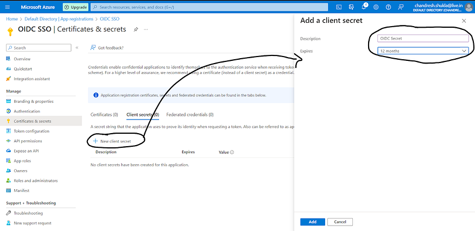Select Certificates & secrets in sidebar

[x=33, y=121]
